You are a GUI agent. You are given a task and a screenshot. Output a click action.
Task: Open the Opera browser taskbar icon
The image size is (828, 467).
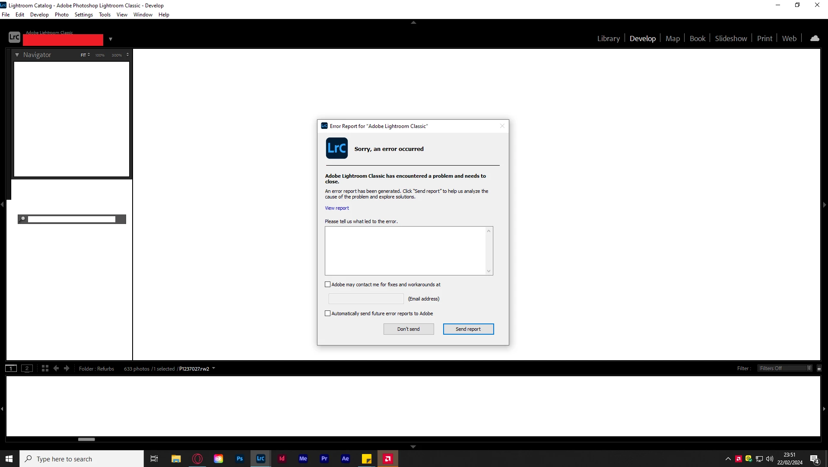[x=197, y=459]
